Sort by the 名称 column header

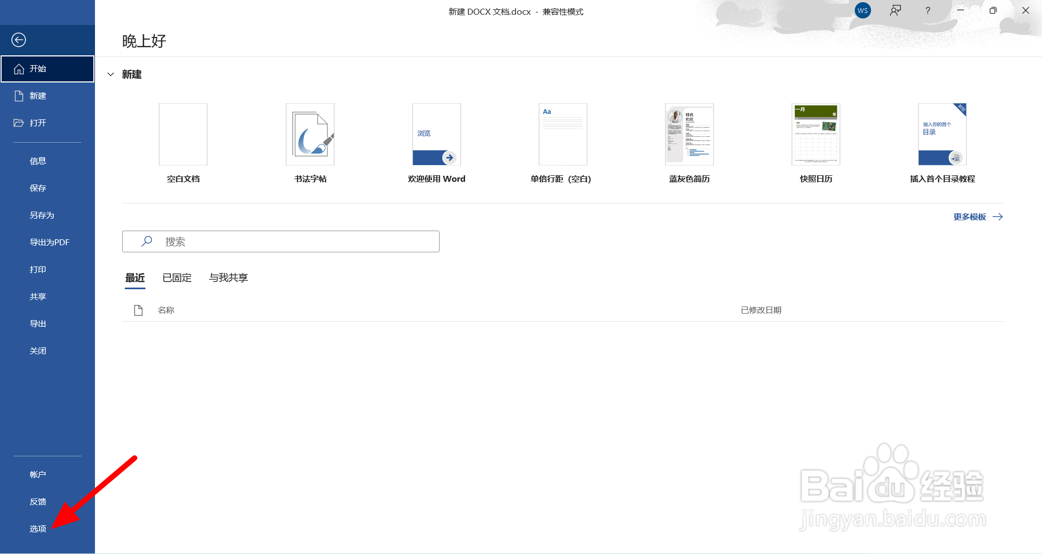[166, 310]
